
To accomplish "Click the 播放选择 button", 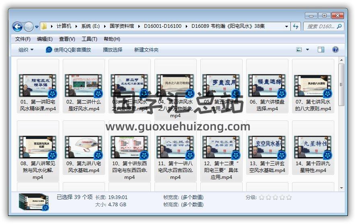I will (x=113, y=50).
